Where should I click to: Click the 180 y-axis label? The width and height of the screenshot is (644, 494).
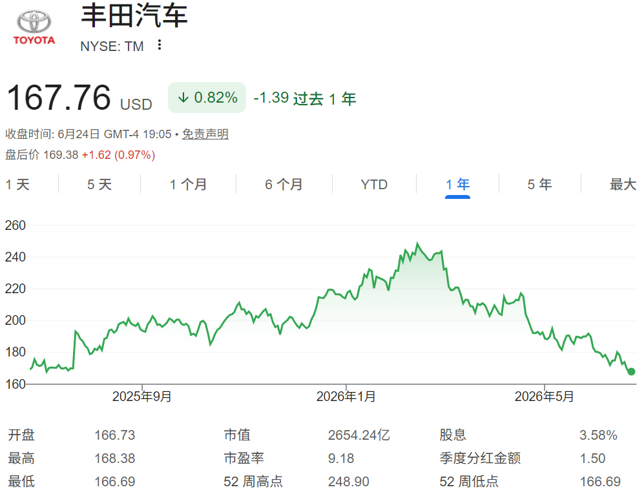pos(16,352)
